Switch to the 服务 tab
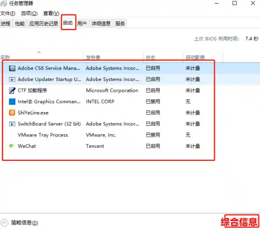This screenshot has width=260, height=230. pos(120,24)
